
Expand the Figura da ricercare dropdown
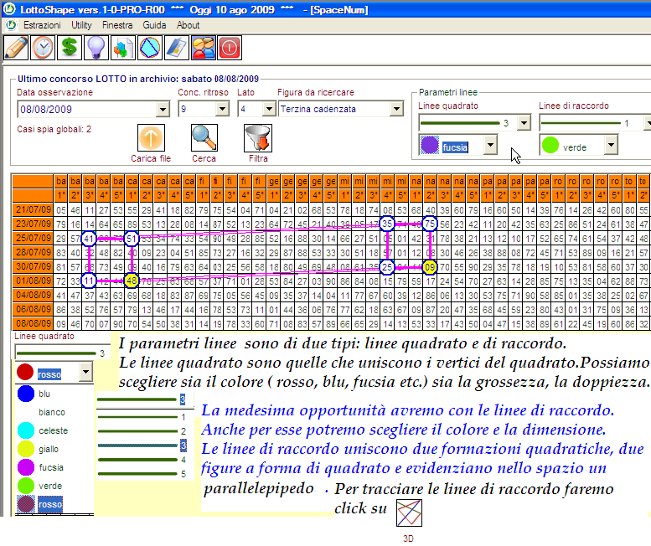(396, 110)
